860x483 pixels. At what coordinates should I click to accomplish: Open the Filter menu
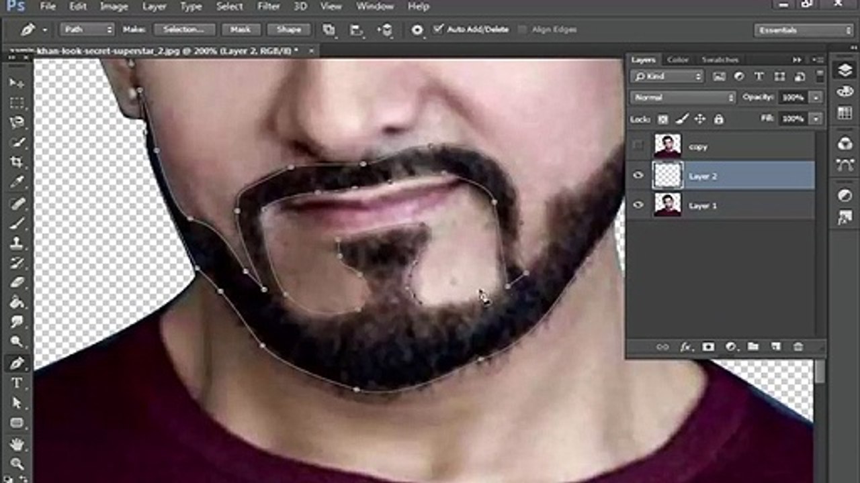click(x=268, y=7)
